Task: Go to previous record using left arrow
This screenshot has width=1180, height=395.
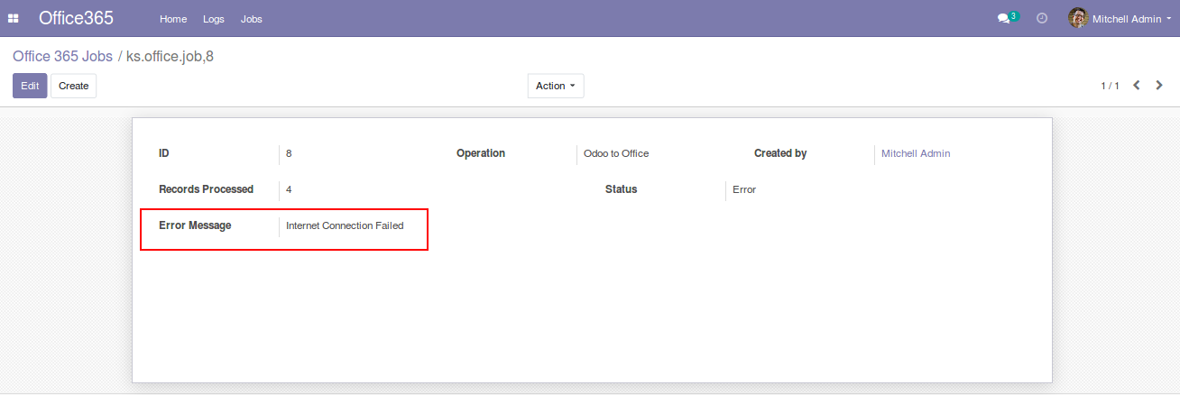Action: [x=1137, y=86]
